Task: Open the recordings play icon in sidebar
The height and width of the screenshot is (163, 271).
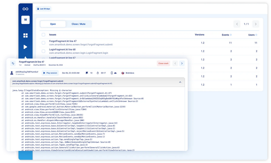Action: tap(25, 47)
